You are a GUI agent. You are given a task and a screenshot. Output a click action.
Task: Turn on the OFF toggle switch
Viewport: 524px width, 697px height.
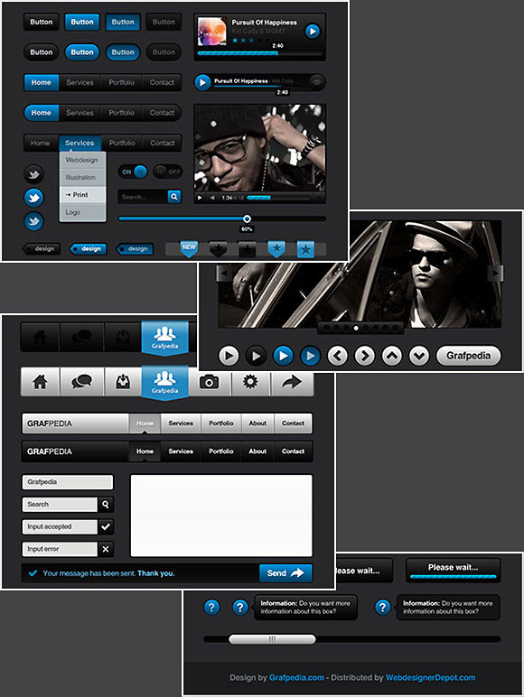click(x=168, y=172)
